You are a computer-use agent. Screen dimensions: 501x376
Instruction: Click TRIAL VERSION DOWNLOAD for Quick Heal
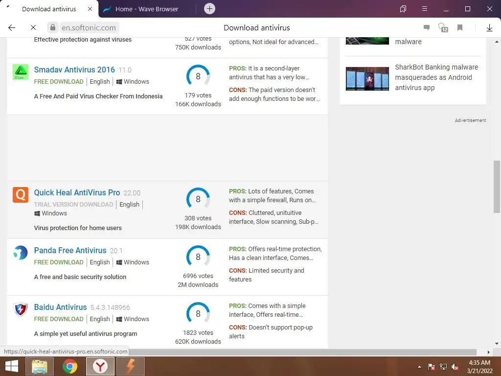coord(74,204)
